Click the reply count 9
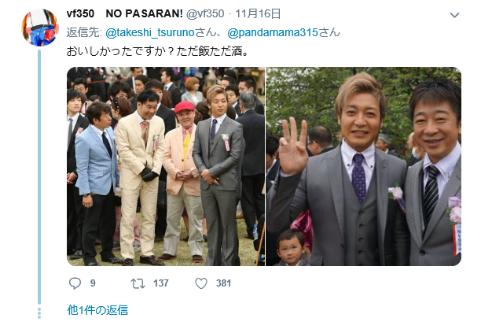The width and height of the screenshot is (481, 329). click(93, 283)
